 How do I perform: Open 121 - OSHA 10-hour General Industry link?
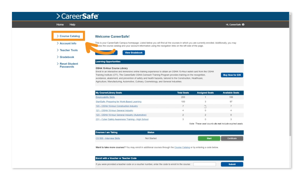114,110
